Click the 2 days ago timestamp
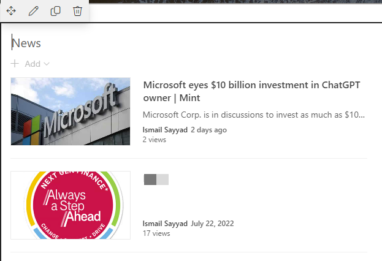382x261 pixels. (208, 130)
